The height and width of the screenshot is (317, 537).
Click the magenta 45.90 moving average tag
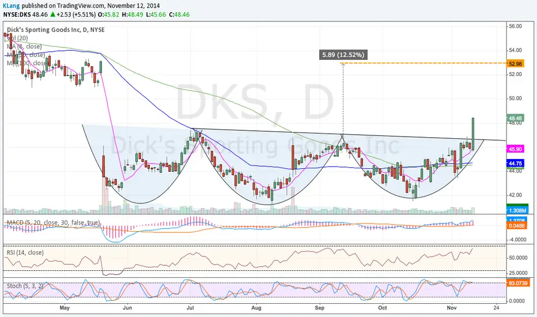click(x=516, y=149)
